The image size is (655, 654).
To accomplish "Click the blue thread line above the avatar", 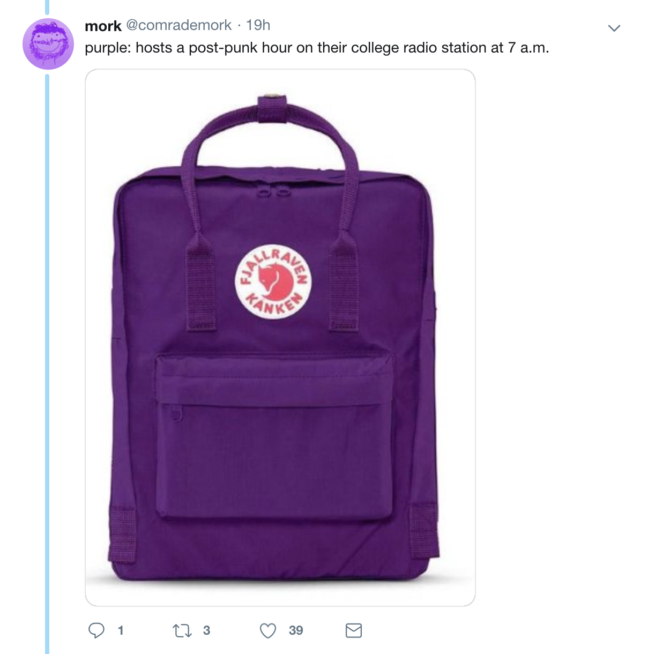I will coord(47,6).
